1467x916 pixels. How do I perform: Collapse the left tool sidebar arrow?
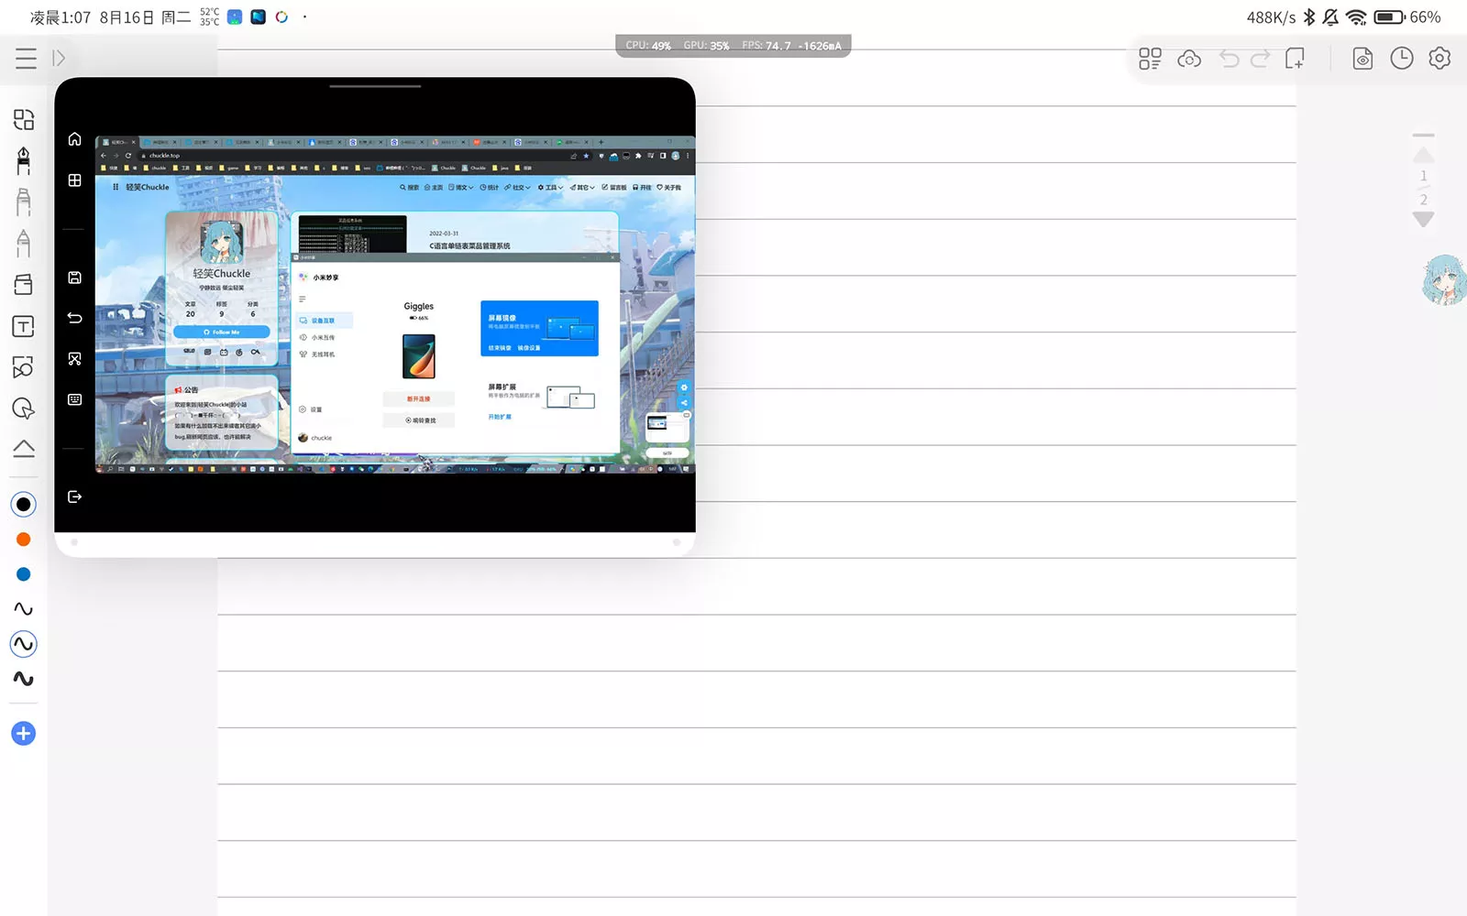tap(59, 59)
